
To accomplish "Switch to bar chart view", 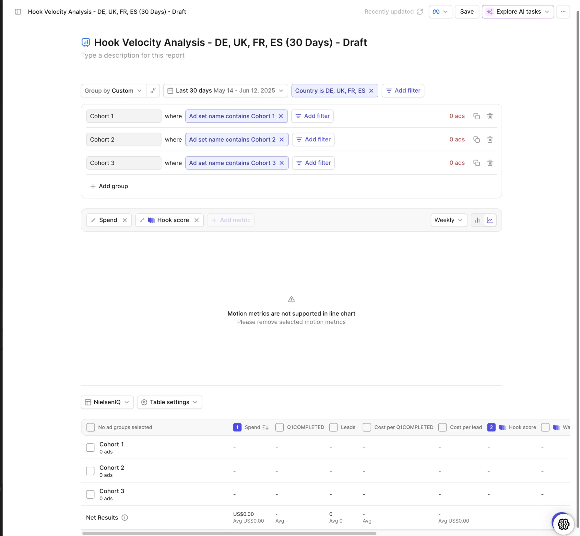I will tap(477, 220).
